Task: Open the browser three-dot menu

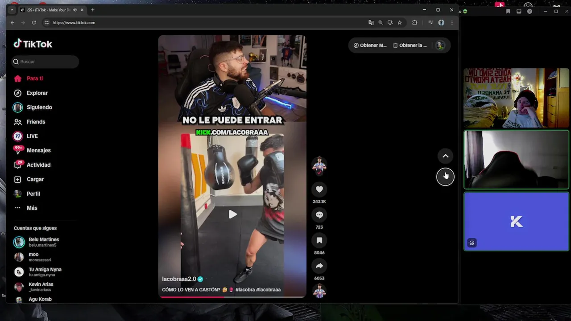Action: pos(452,23)
